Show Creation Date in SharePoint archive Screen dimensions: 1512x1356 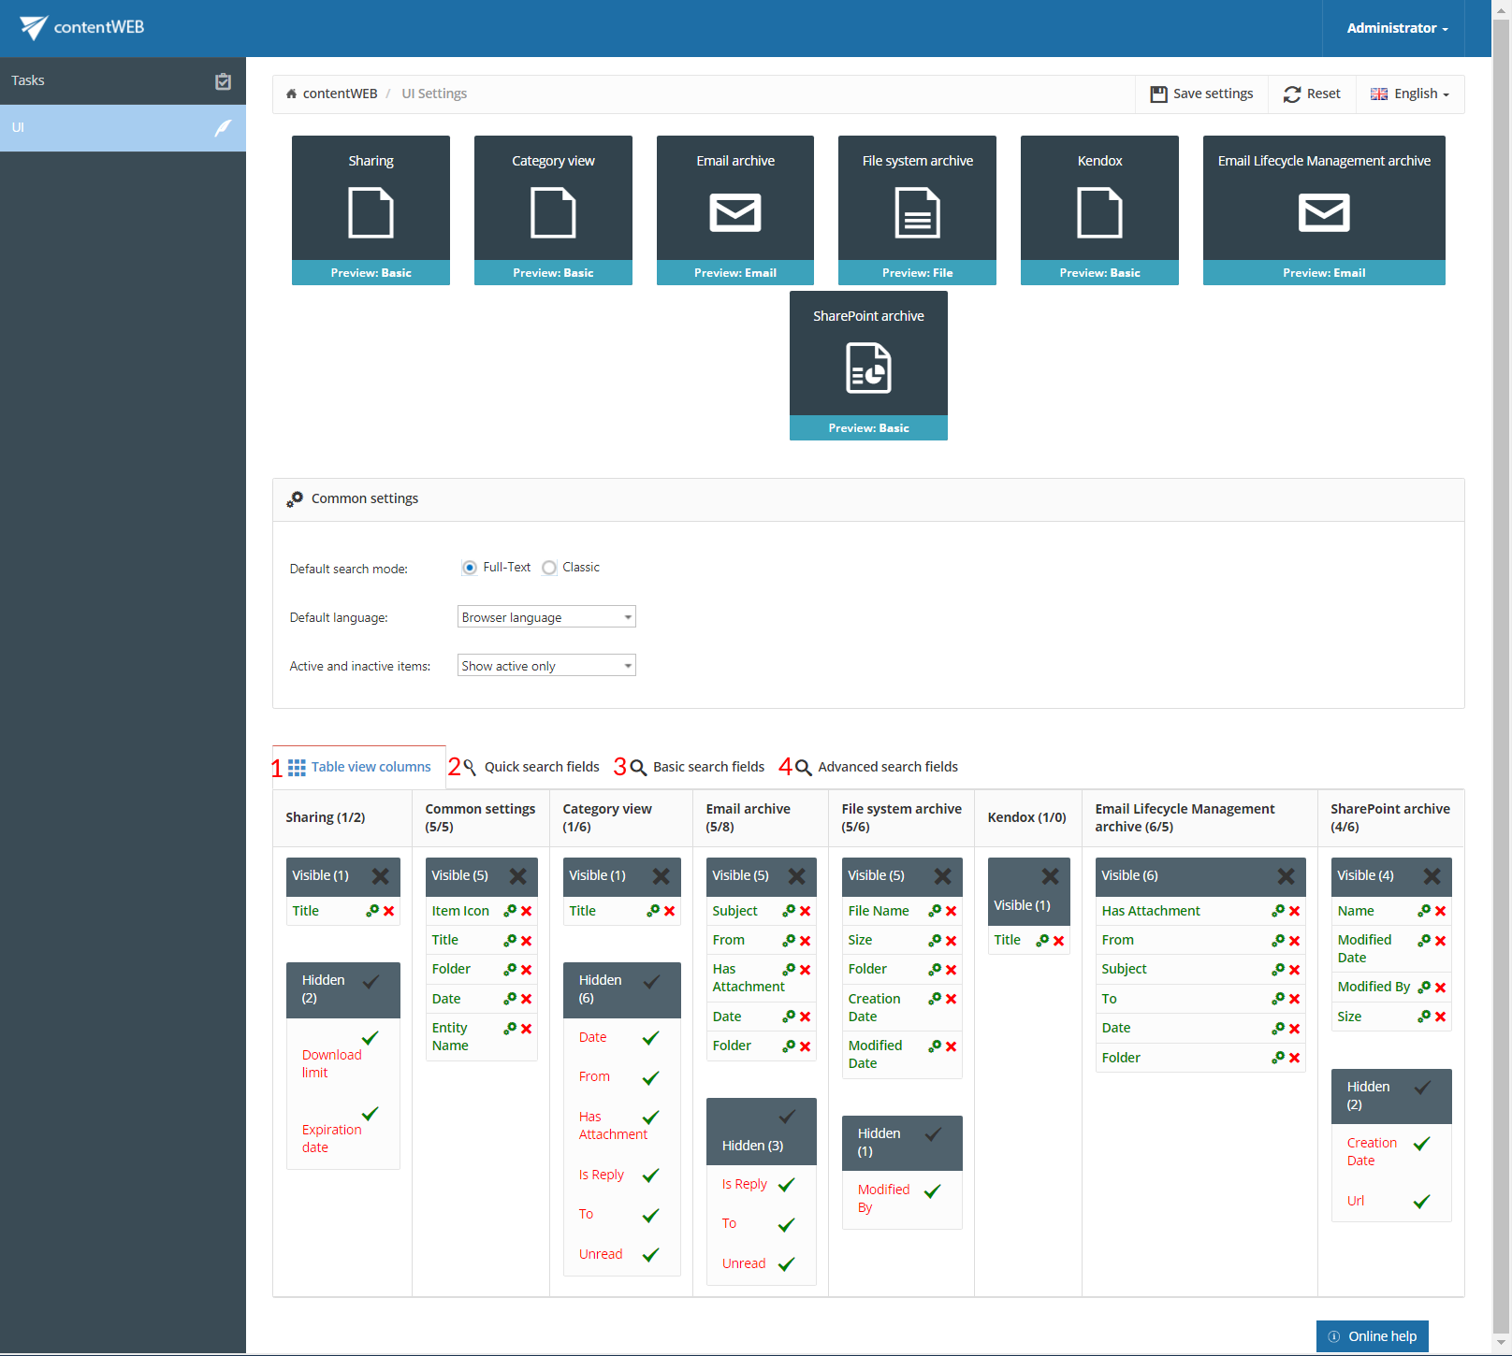click(x=1422, y=1144)
